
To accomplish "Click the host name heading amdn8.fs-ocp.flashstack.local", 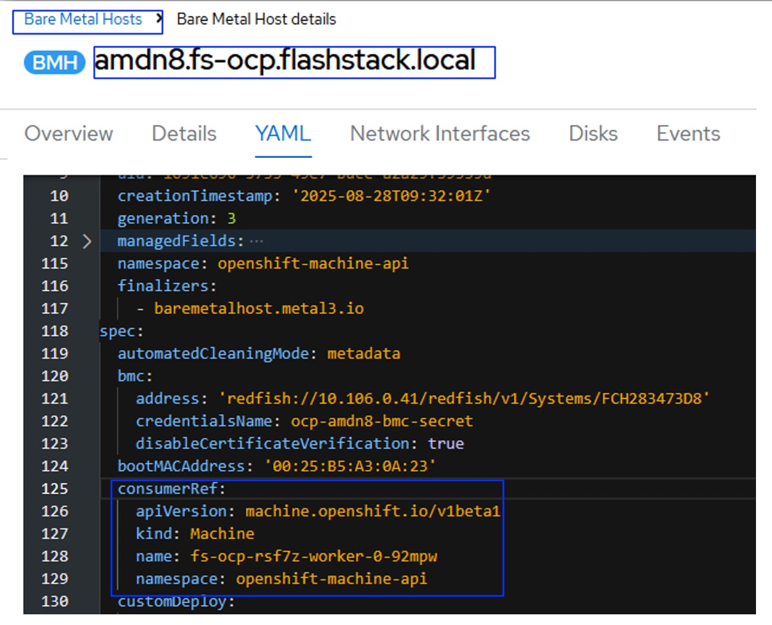I will [x=285, y=60].
